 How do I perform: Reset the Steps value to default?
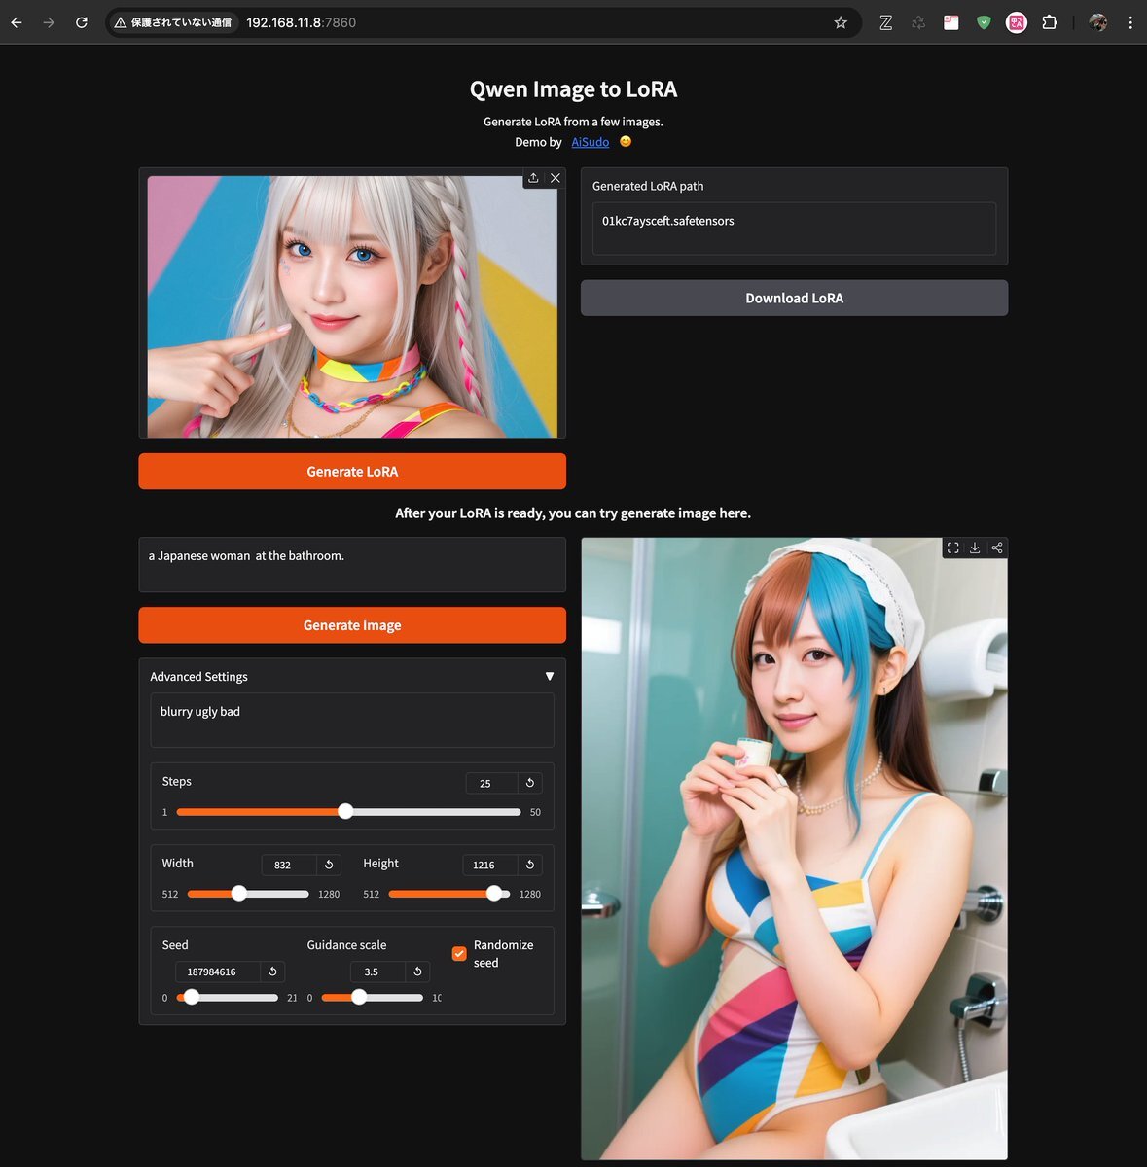tap(530, 783)
